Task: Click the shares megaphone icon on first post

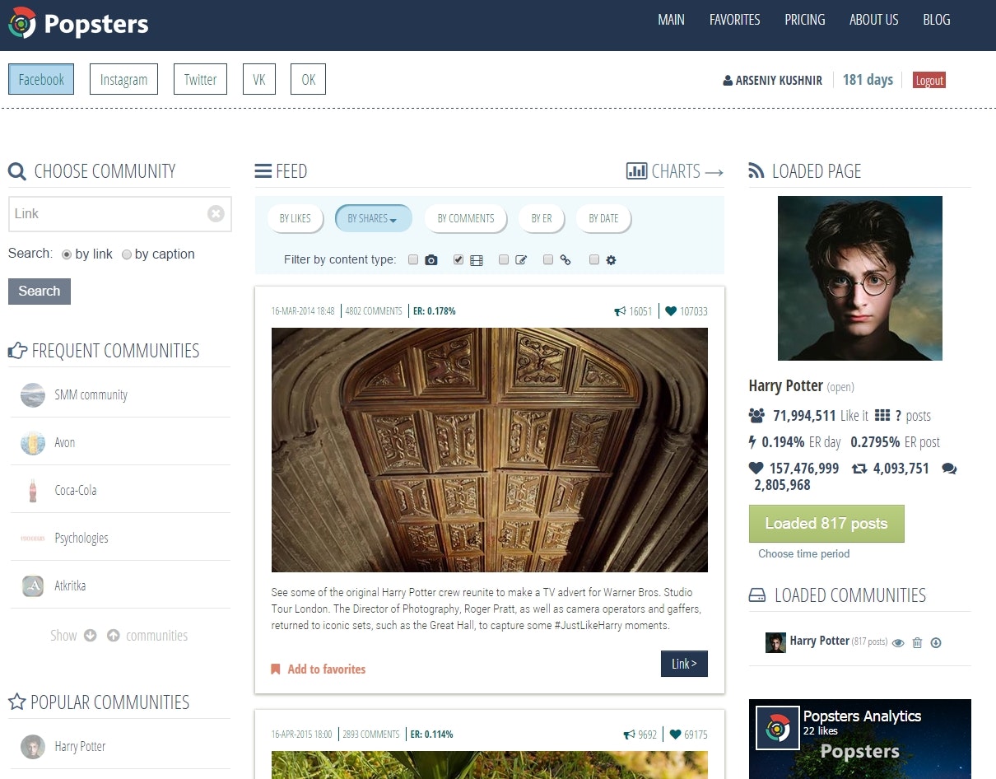Action: 620,311
